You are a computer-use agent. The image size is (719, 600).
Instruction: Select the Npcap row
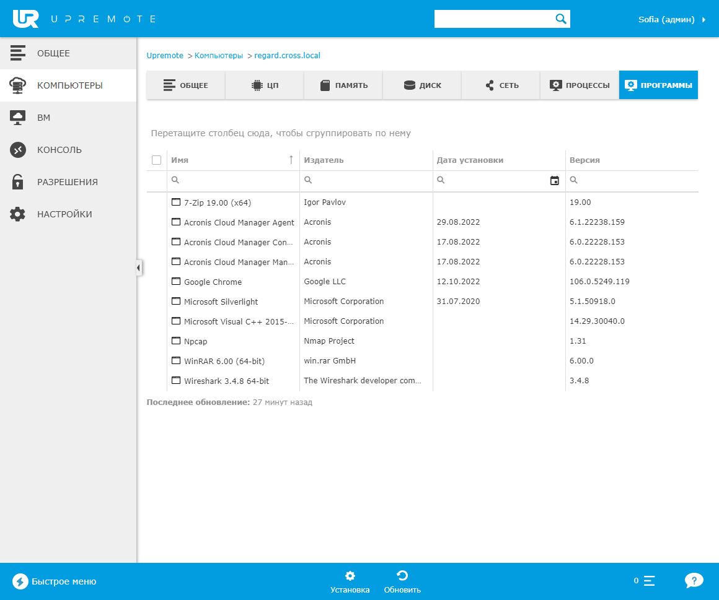coord(422,341)
